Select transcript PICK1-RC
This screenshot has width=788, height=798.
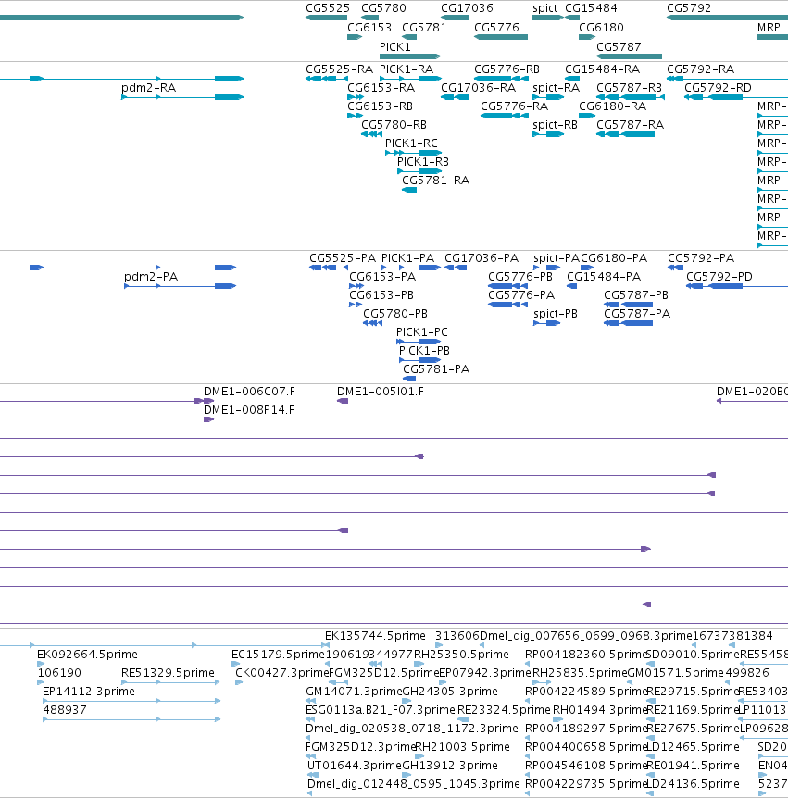click(411, 143)
